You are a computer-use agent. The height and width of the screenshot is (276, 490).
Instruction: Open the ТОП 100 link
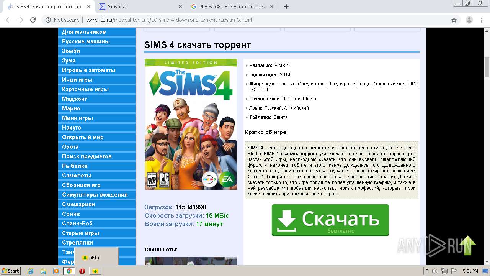point(258,90)
